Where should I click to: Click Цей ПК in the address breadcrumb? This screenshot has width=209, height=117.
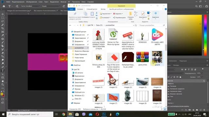click(90, 25)
